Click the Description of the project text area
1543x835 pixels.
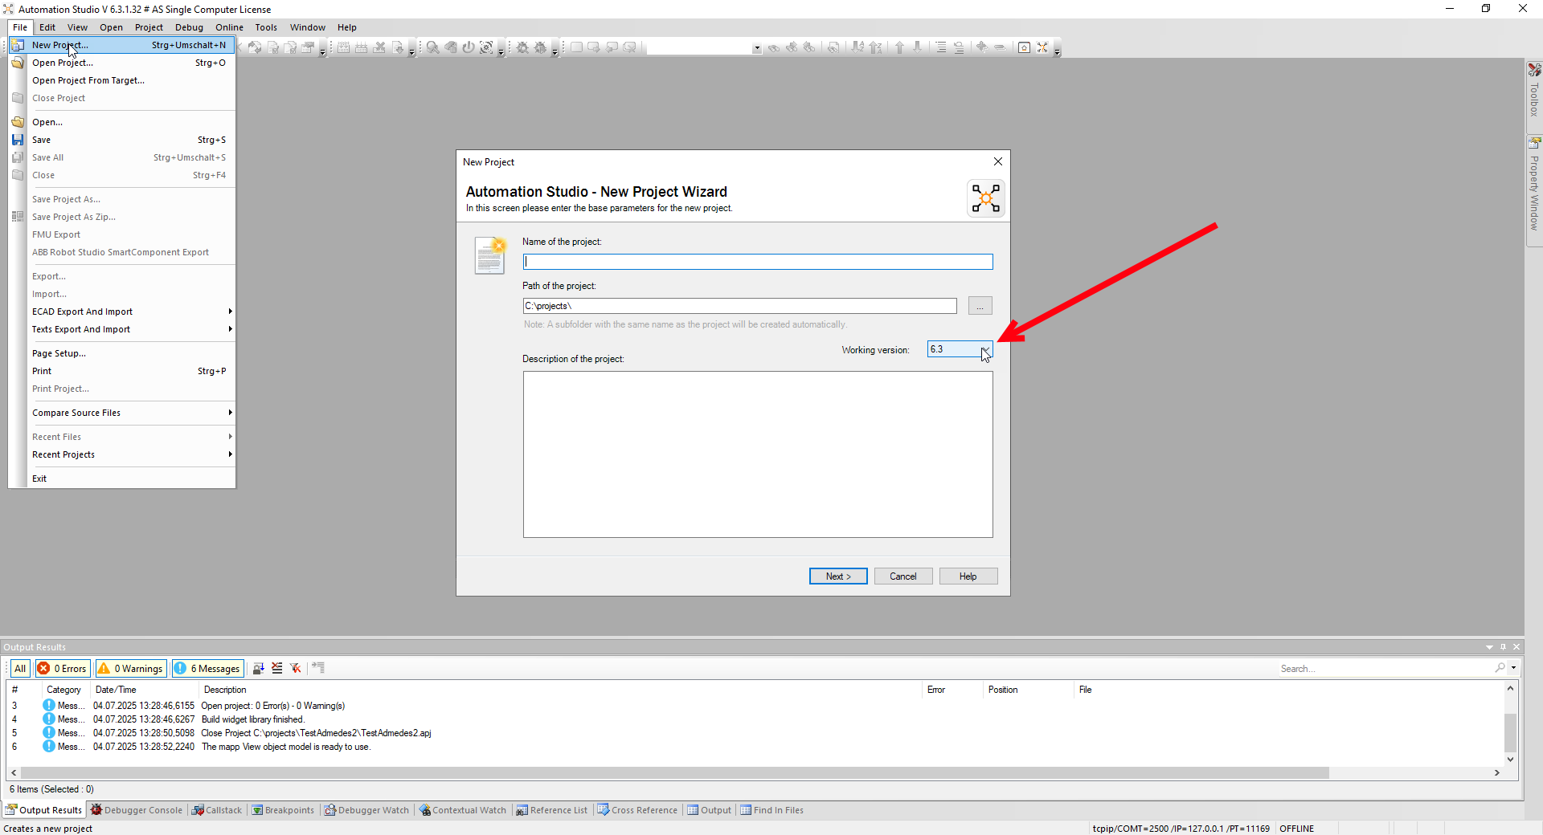758,454
